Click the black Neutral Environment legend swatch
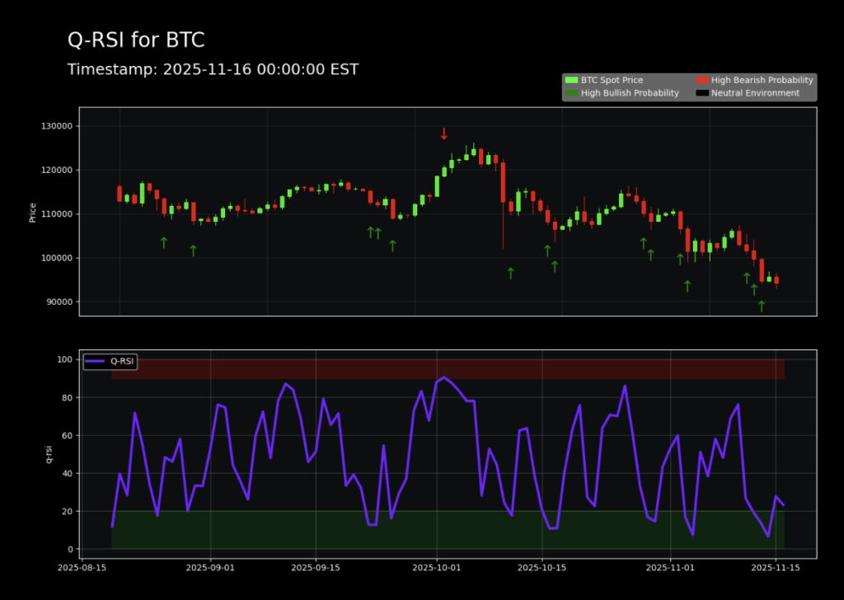The width and height of the screenshot is (844, 600). (702, 93)
